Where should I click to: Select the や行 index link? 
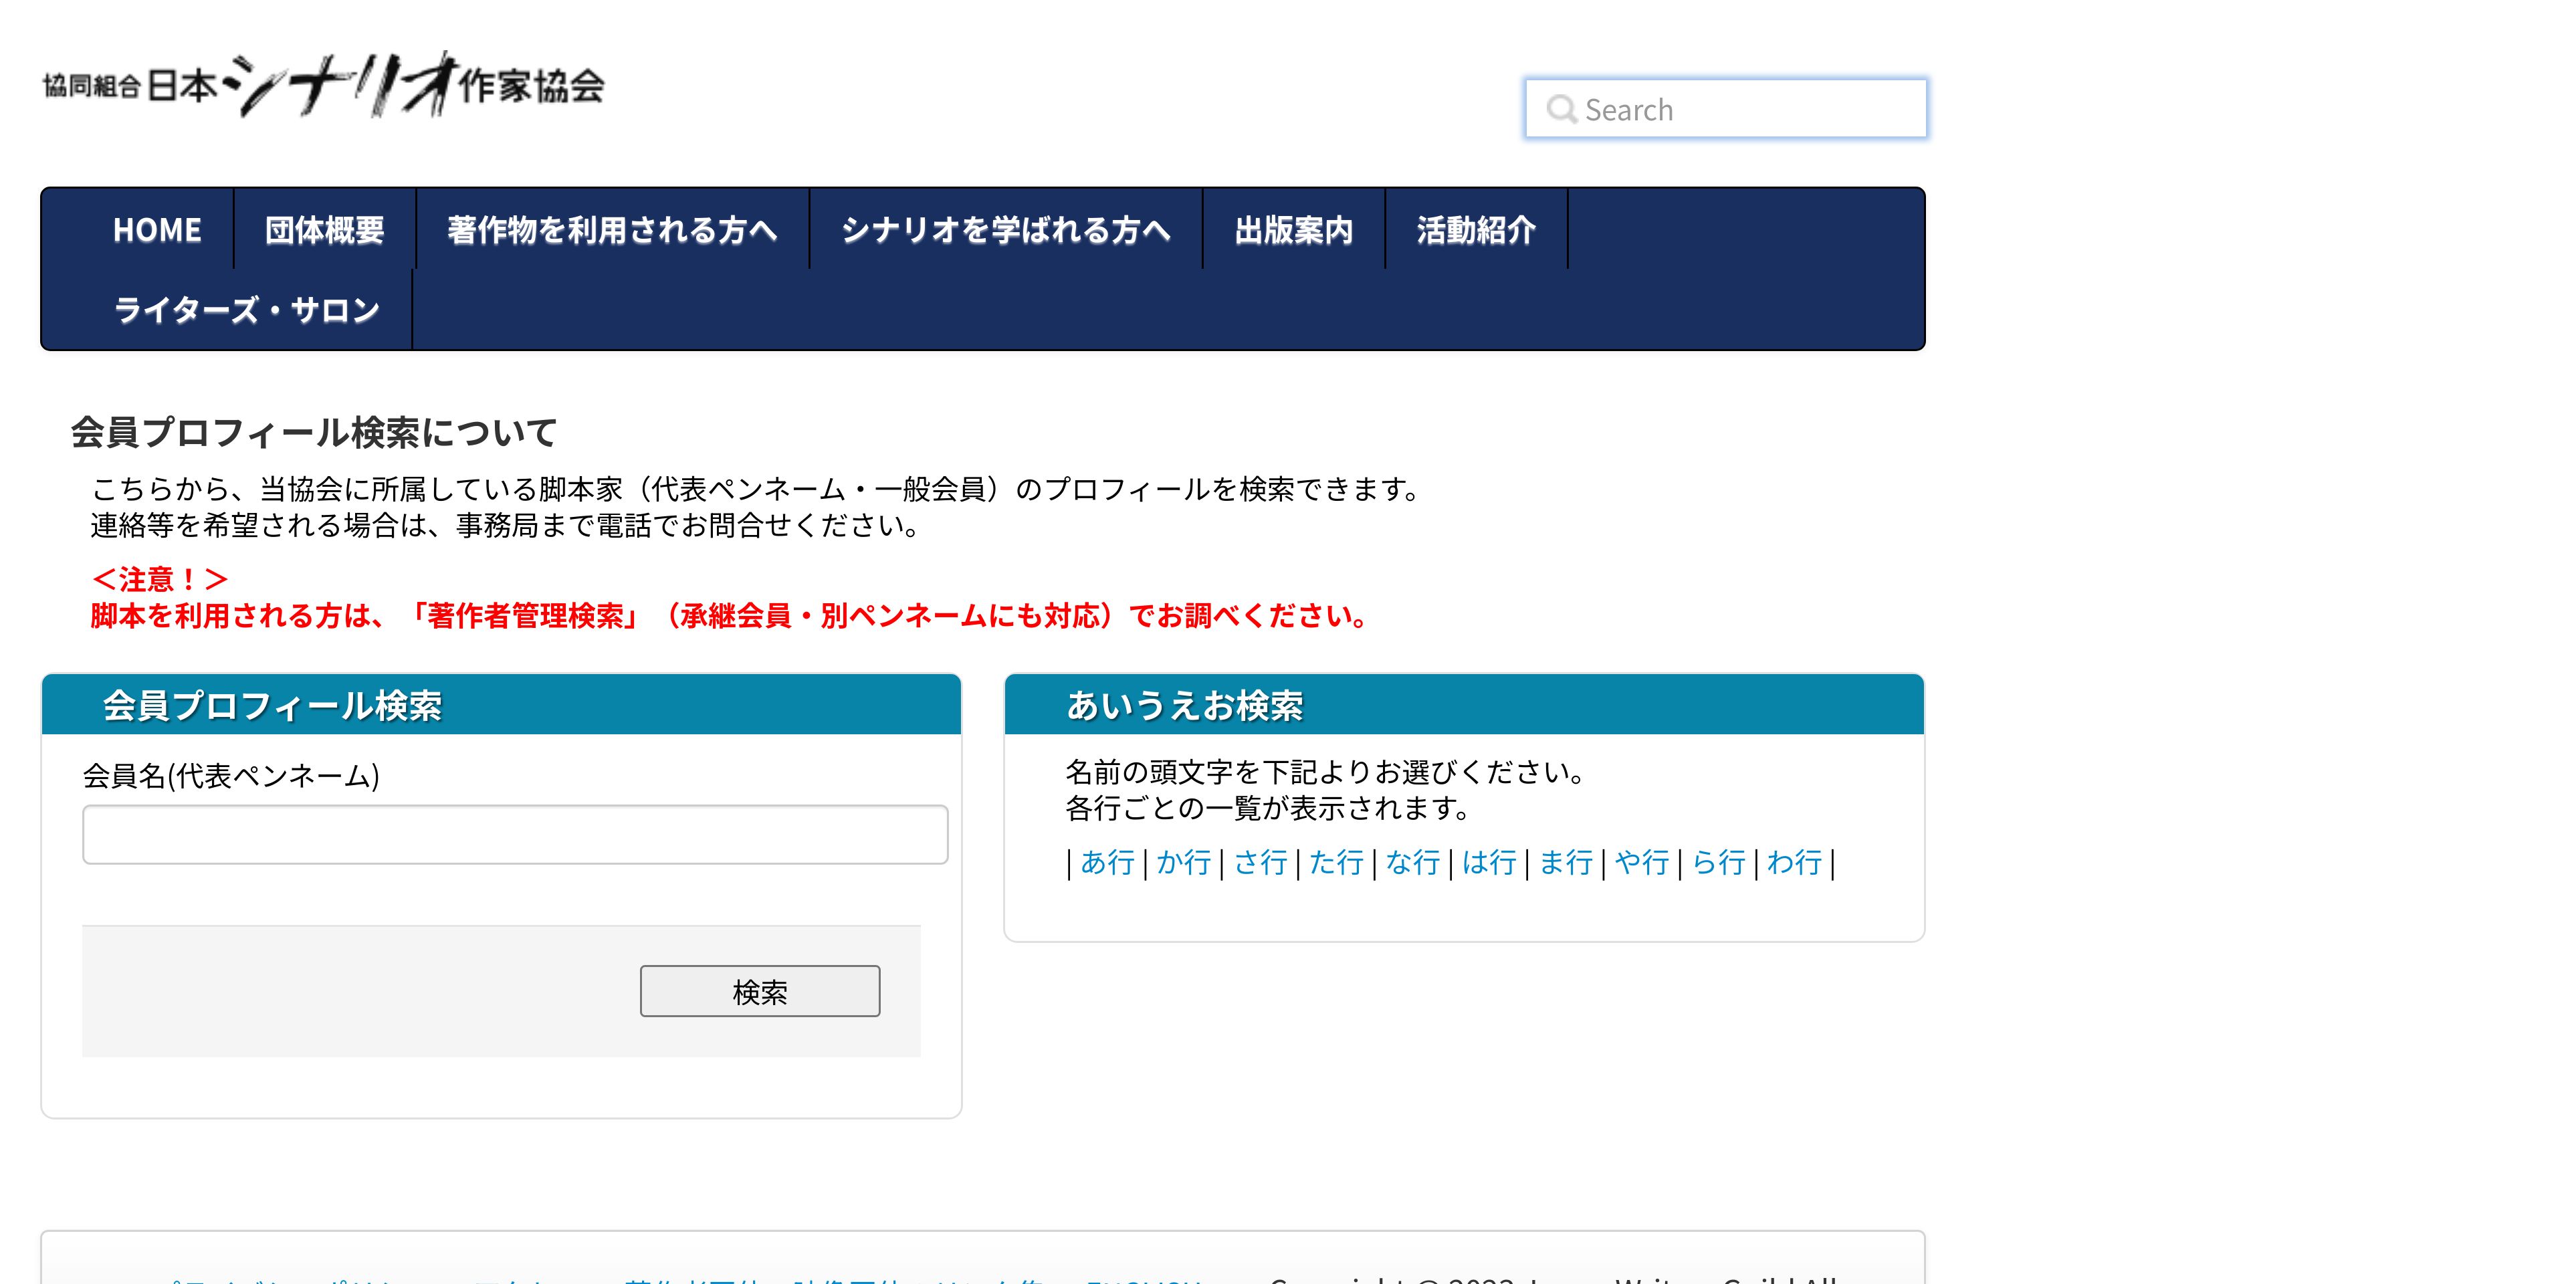(1642, 862)
